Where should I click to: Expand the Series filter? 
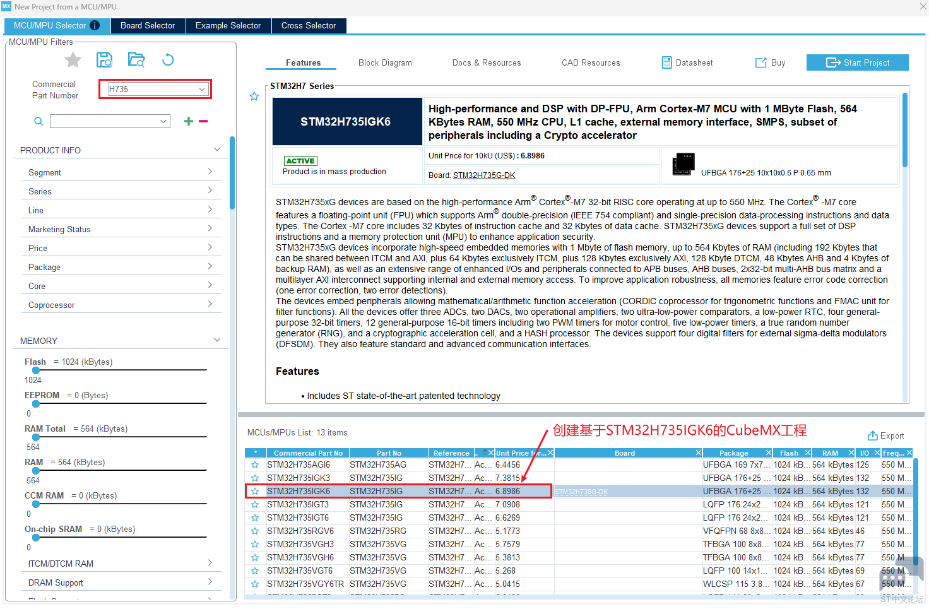point(210,191)
